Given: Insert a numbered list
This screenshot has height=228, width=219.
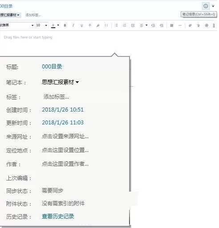Looking at the screenshot, I should point(125,25).
